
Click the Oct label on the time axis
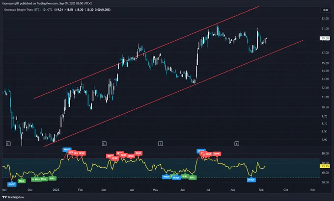tap(285, 190)
